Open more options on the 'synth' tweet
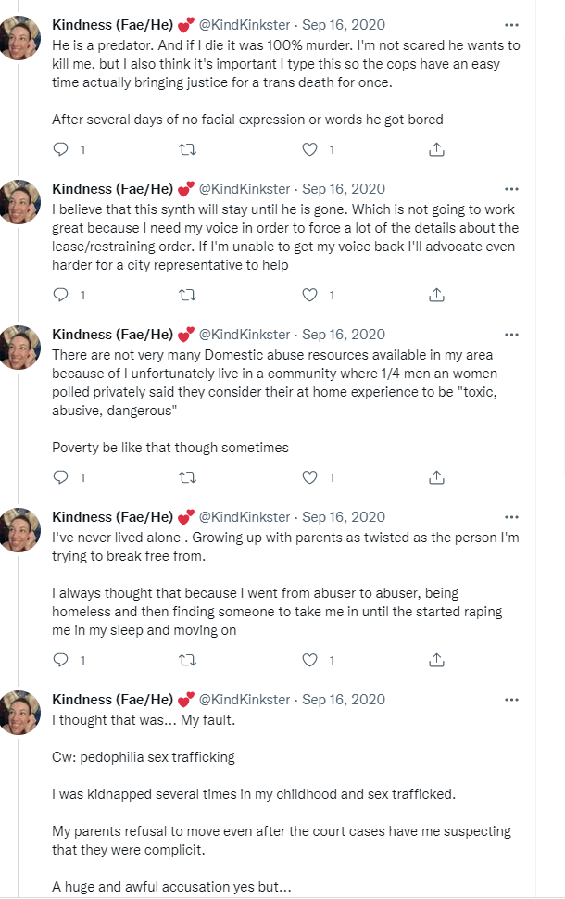The width and height of the screenshot is (565, 899). [511, 189]
